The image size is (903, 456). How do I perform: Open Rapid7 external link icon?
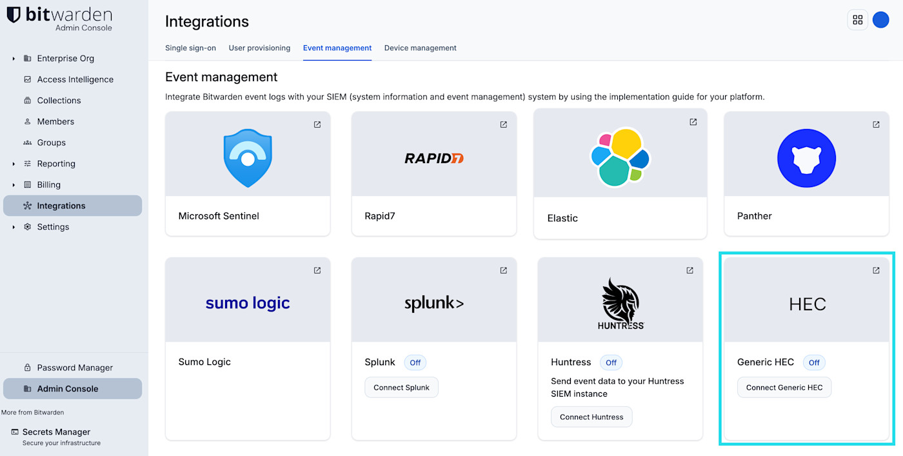pos(504,124)
